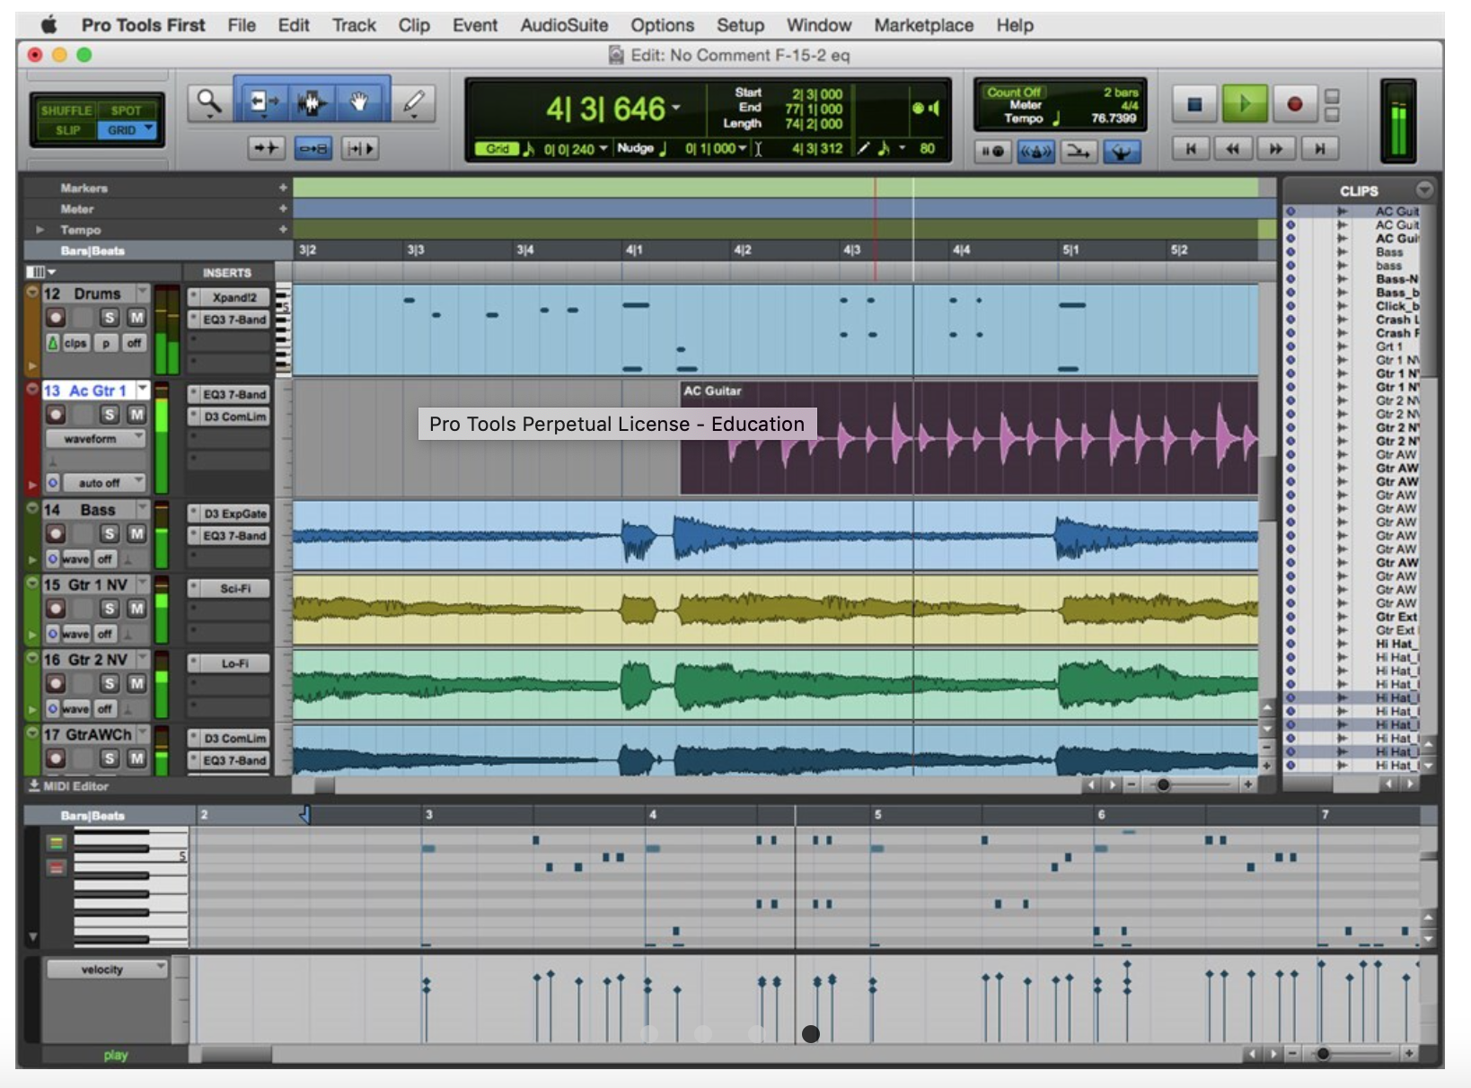Open the File menu
The image size is (1471, 1088).
[242, 25]
